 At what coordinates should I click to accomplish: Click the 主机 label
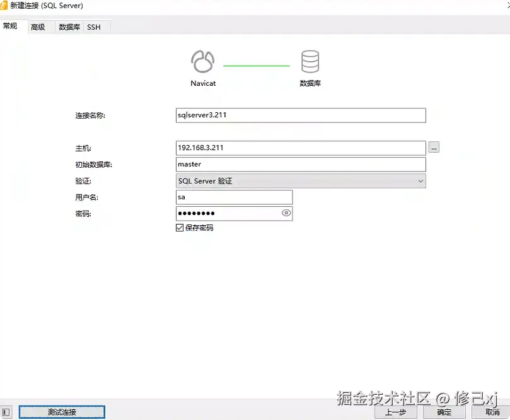(83, 148)
